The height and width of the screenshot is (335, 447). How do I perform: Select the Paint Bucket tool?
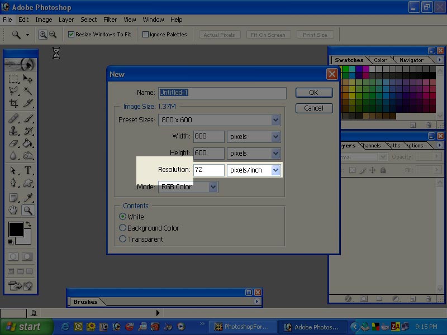[x=28, y=143]
